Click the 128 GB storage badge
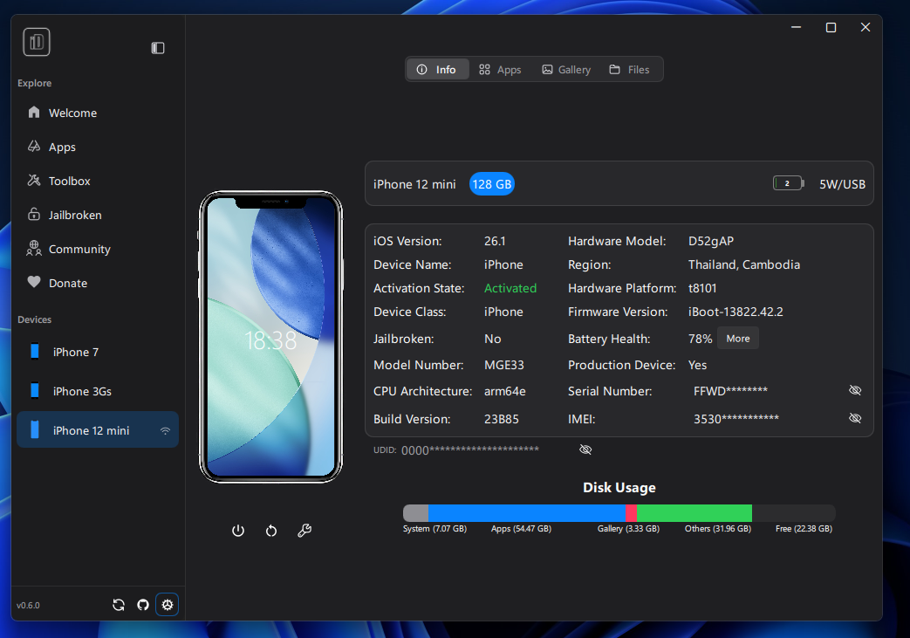 (x=491, y=184)
